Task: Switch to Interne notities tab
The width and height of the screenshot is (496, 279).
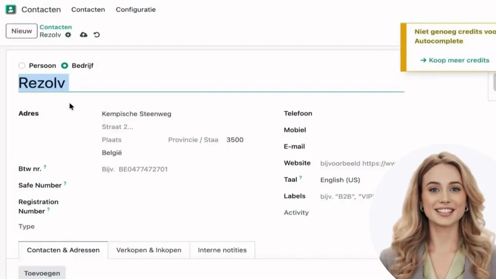Action: 222,250
